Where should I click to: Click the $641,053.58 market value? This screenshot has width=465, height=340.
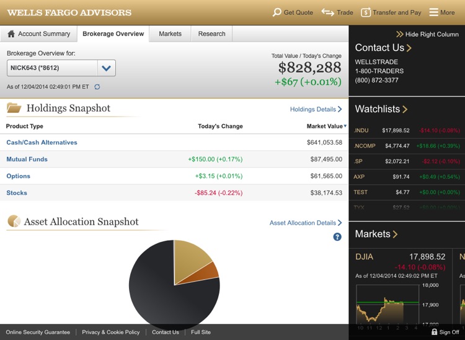[324, 143]
